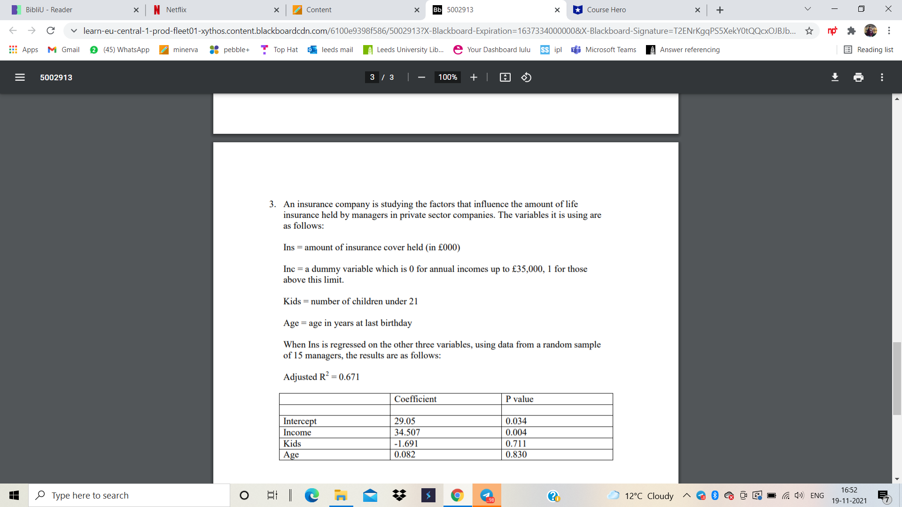This screenshot has height=507, width=902.
Task: Show hidden system tray icons
Action: [686, 496]
